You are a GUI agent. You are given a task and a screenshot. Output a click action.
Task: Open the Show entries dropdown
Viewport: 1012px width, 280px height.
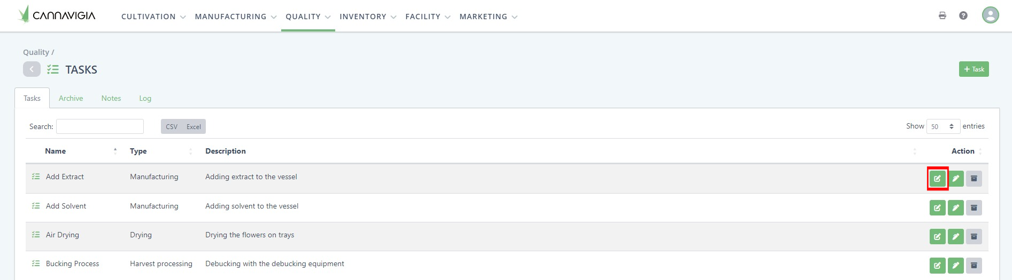tap(943, 126)
